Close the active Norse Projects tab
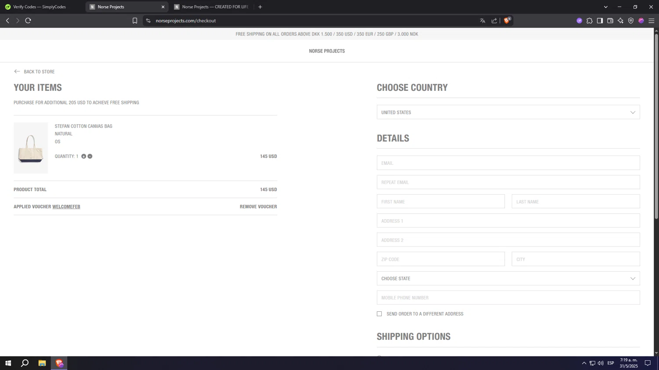The image size is (659, 370). pos(163,7)
